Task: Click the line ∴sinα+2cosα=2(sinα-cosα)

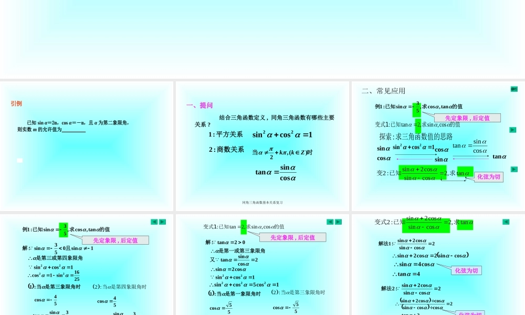Action: click(430, 256)
